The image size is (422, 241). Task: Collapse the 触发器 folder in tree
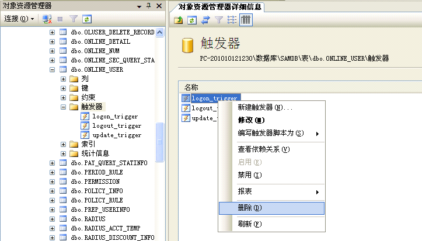64,107
